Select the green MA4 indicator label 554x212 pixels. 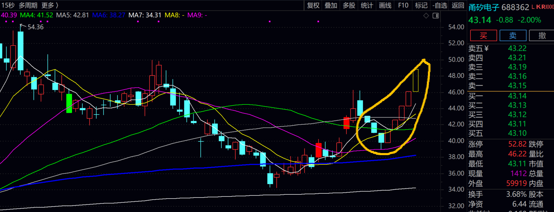[37, 15]
